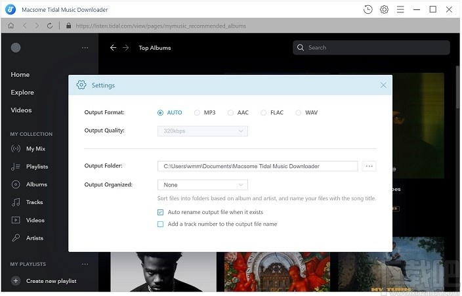The image size is (462, 296).
Task: Click the Playlists icon in sidebar
Action: point(16,167)
